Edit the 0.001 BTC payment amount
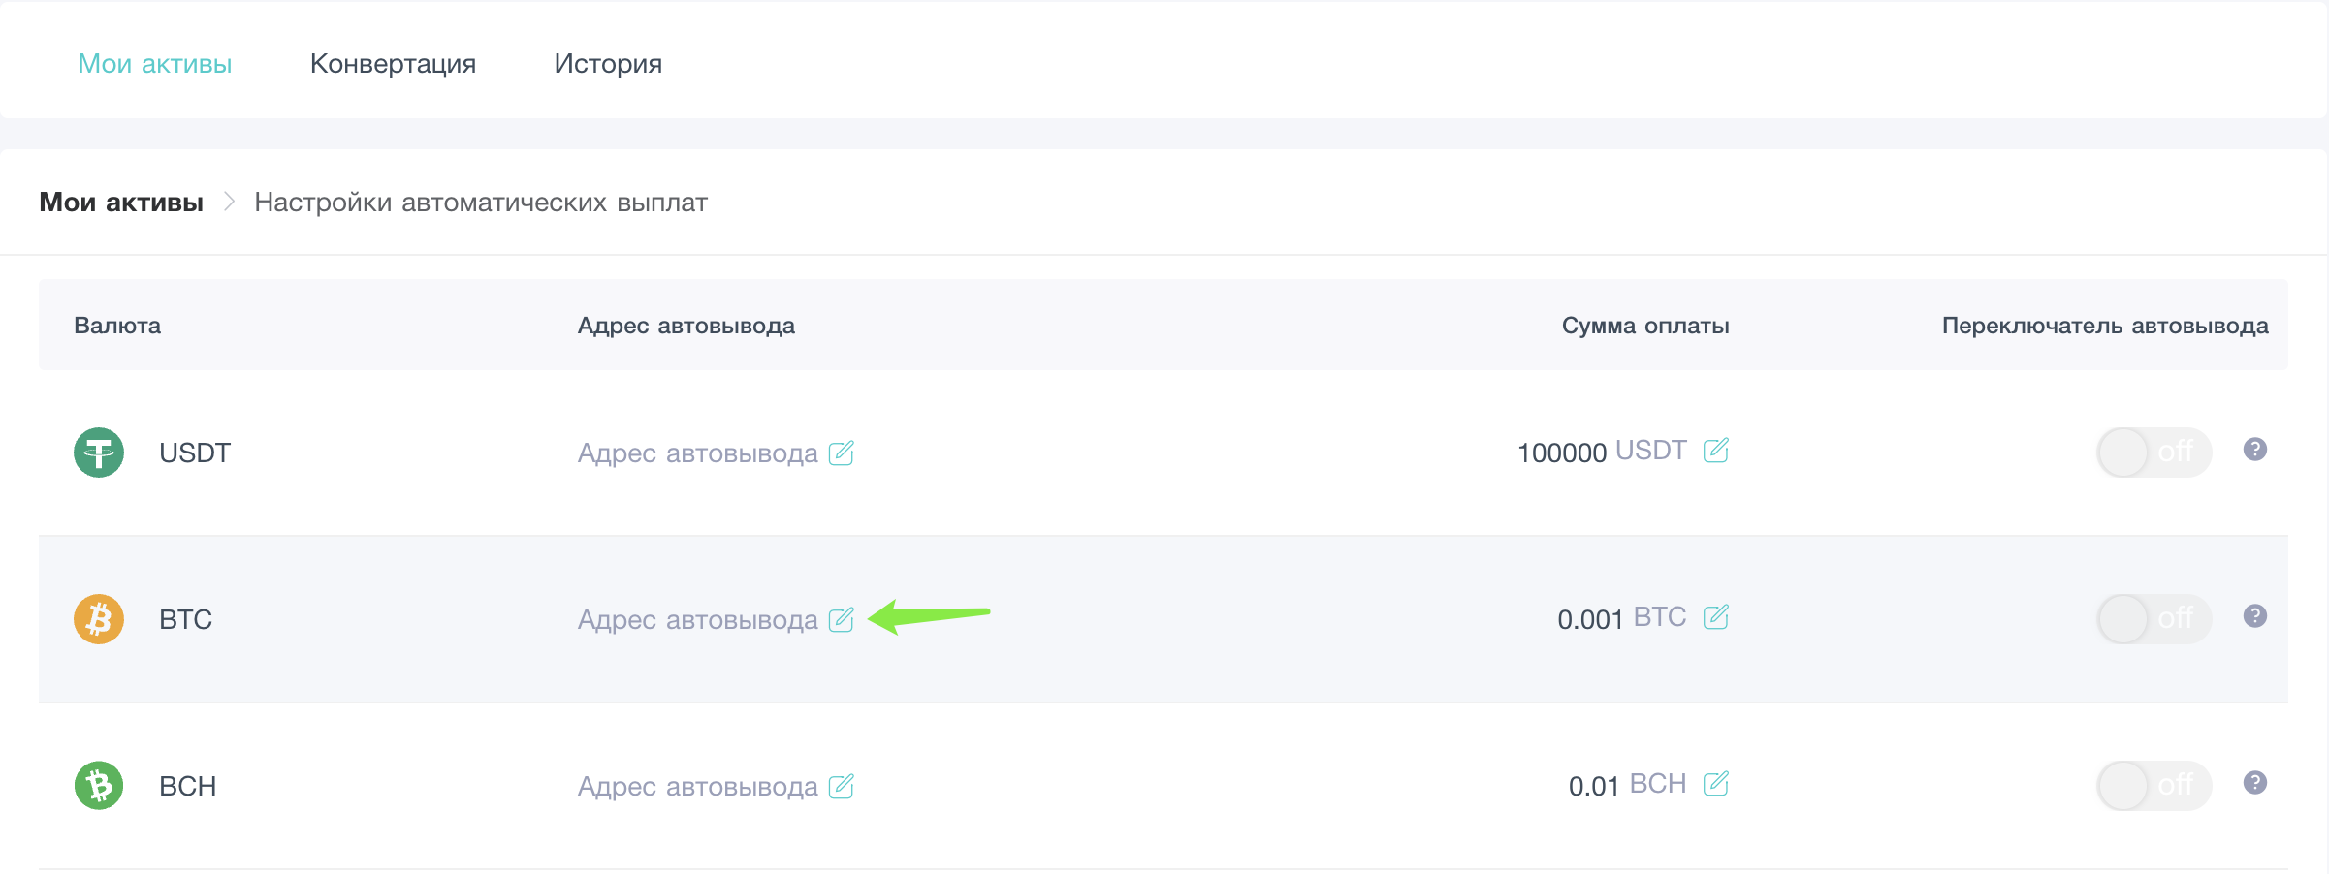The width and height of the screenshot is (2329, 874). 1716,617
